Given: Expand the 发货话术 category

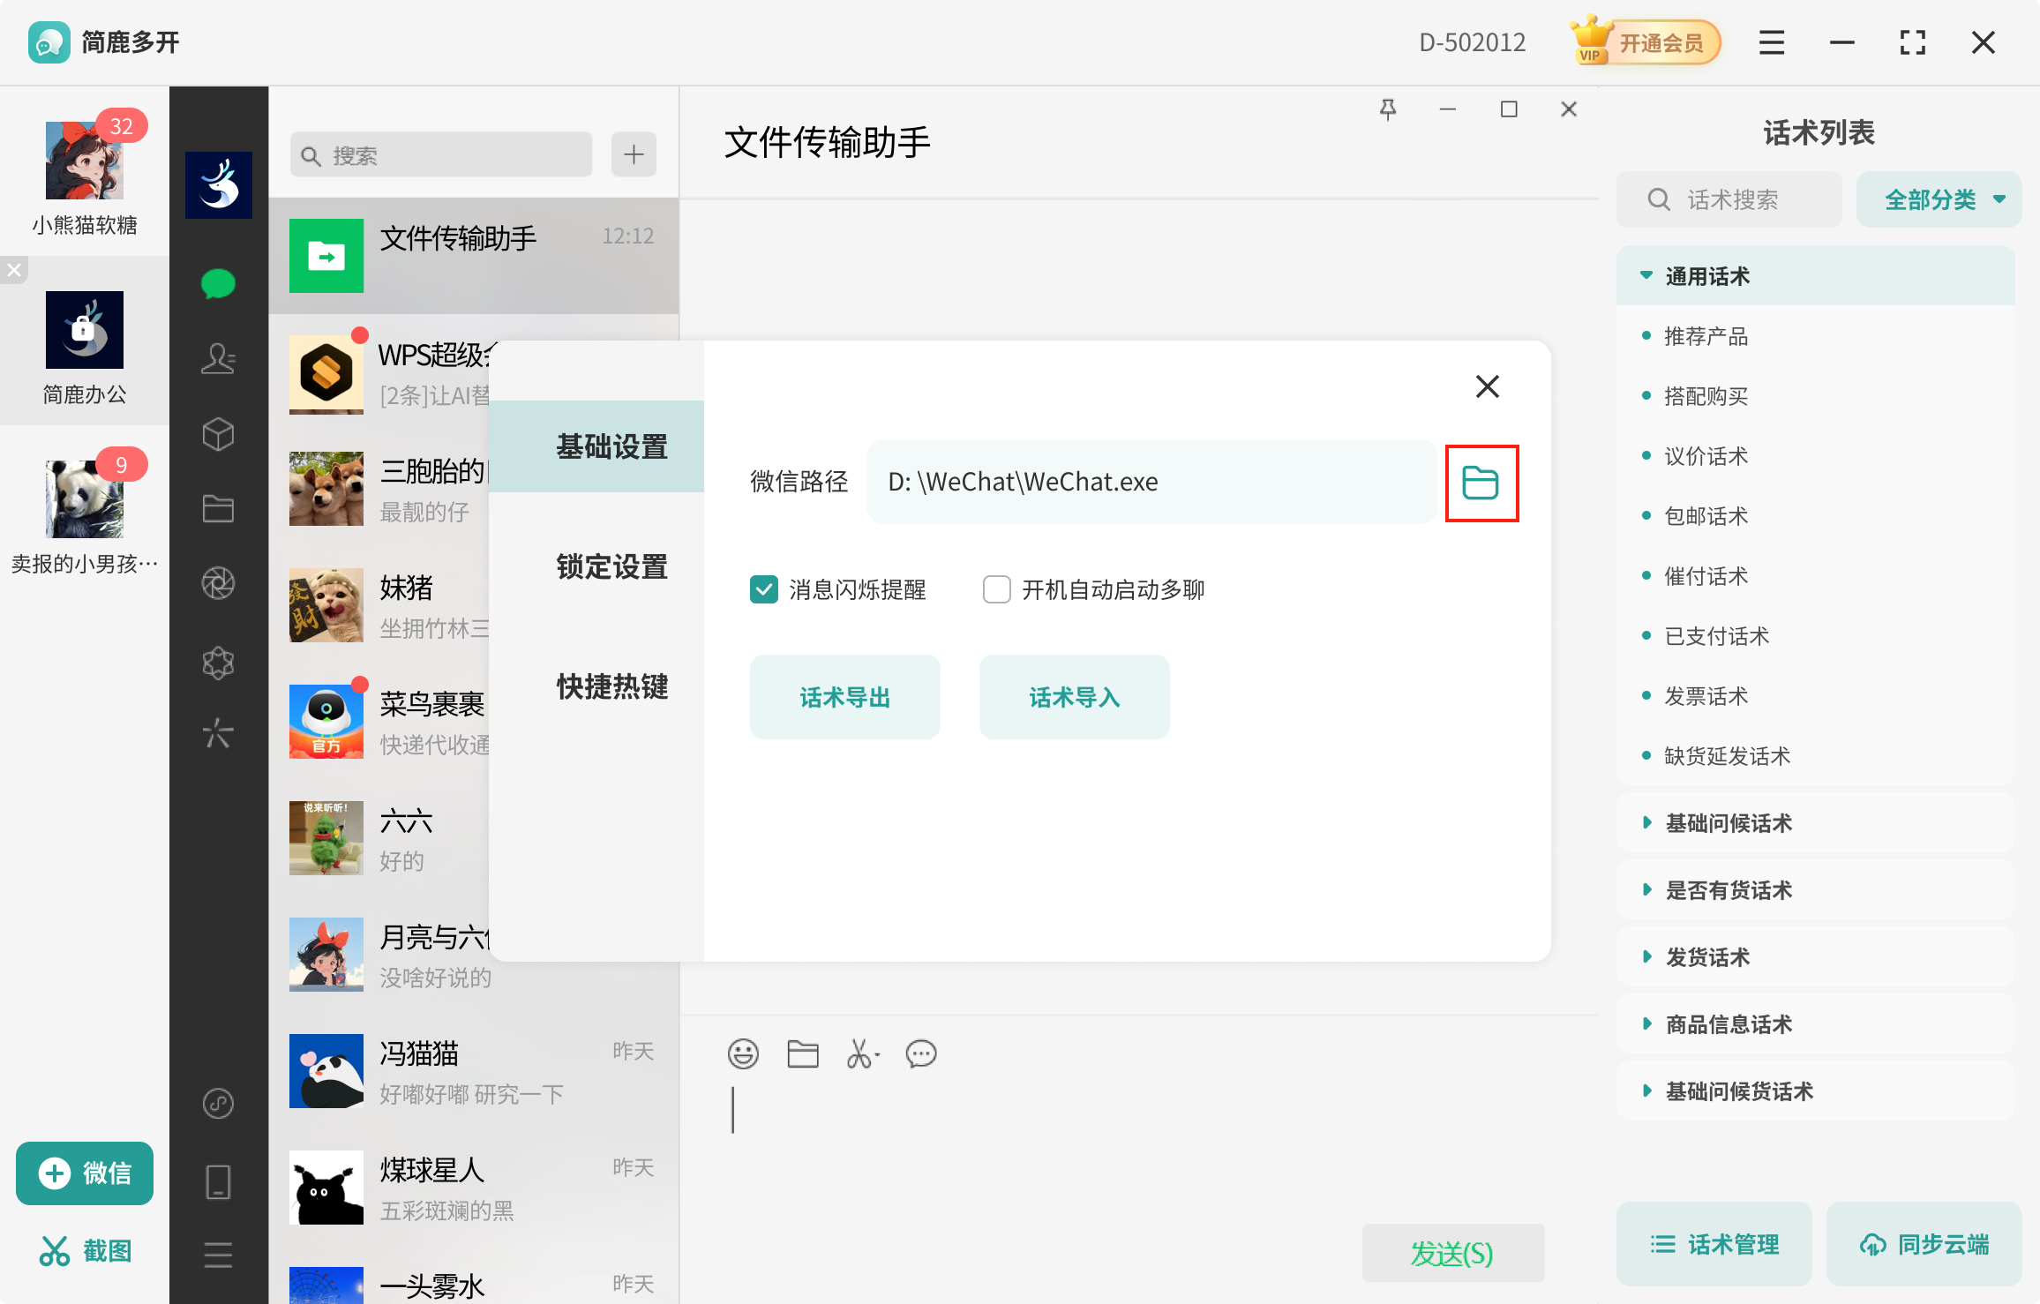Looking at the screenshot, I should (1706, 957).
